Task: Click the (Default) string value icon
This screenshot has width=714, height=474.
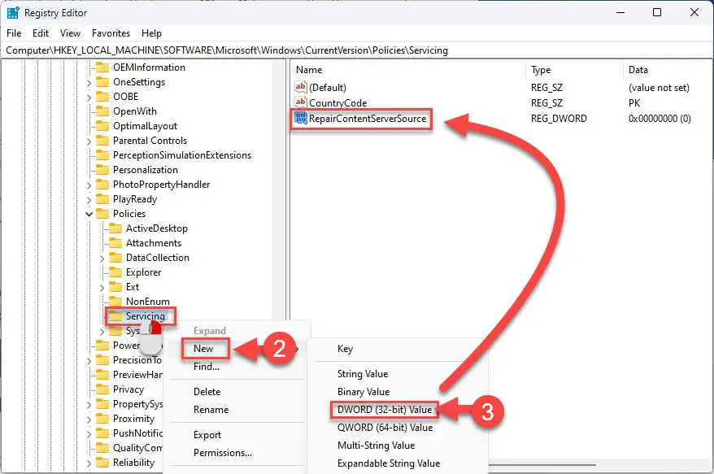Action: click(x=301, y=87)
